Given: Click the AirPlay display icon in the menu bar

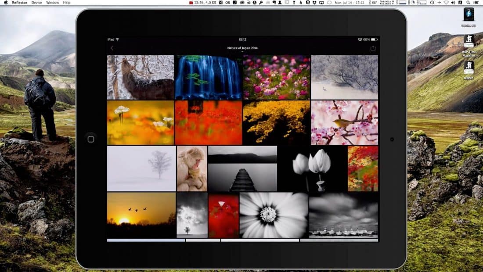Looking at the screenshot, I should 321,3.
